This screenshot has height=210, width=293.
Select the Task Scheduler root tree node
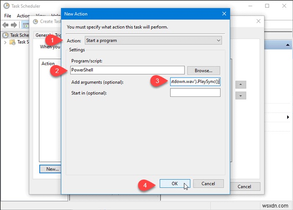click(16, 35)
